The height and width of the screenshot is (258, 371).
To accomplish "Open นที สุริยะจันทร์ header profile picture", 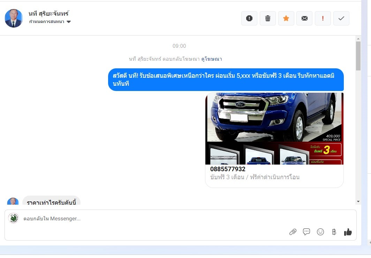I will pos(14,18).
